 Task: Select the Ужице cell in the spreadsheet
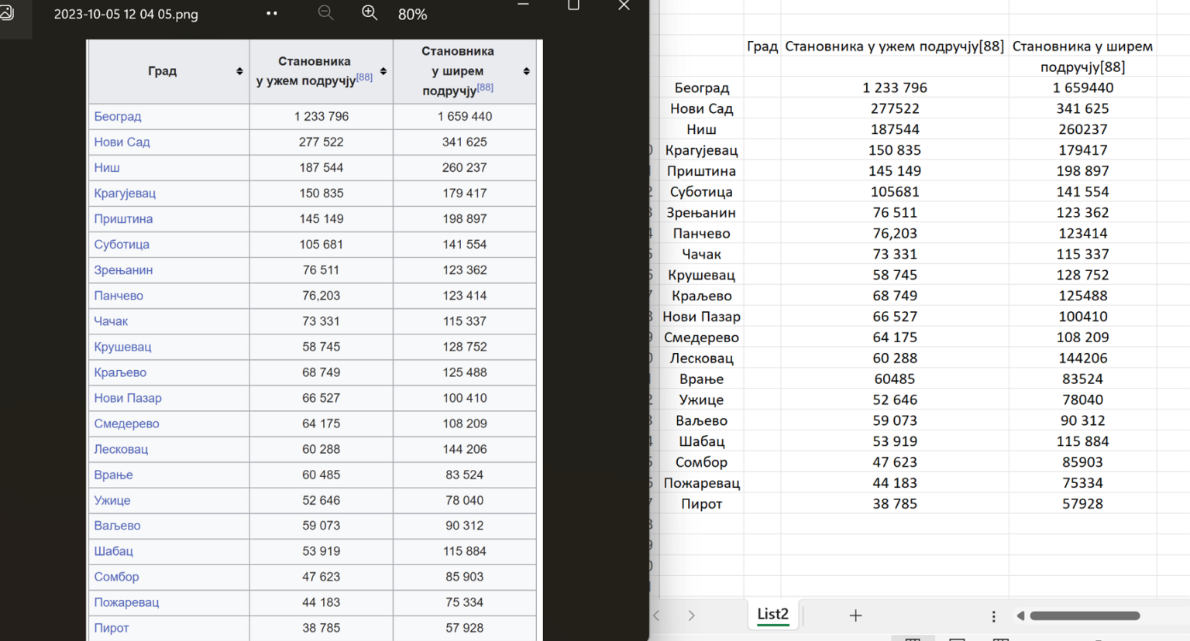pos(702,400)
